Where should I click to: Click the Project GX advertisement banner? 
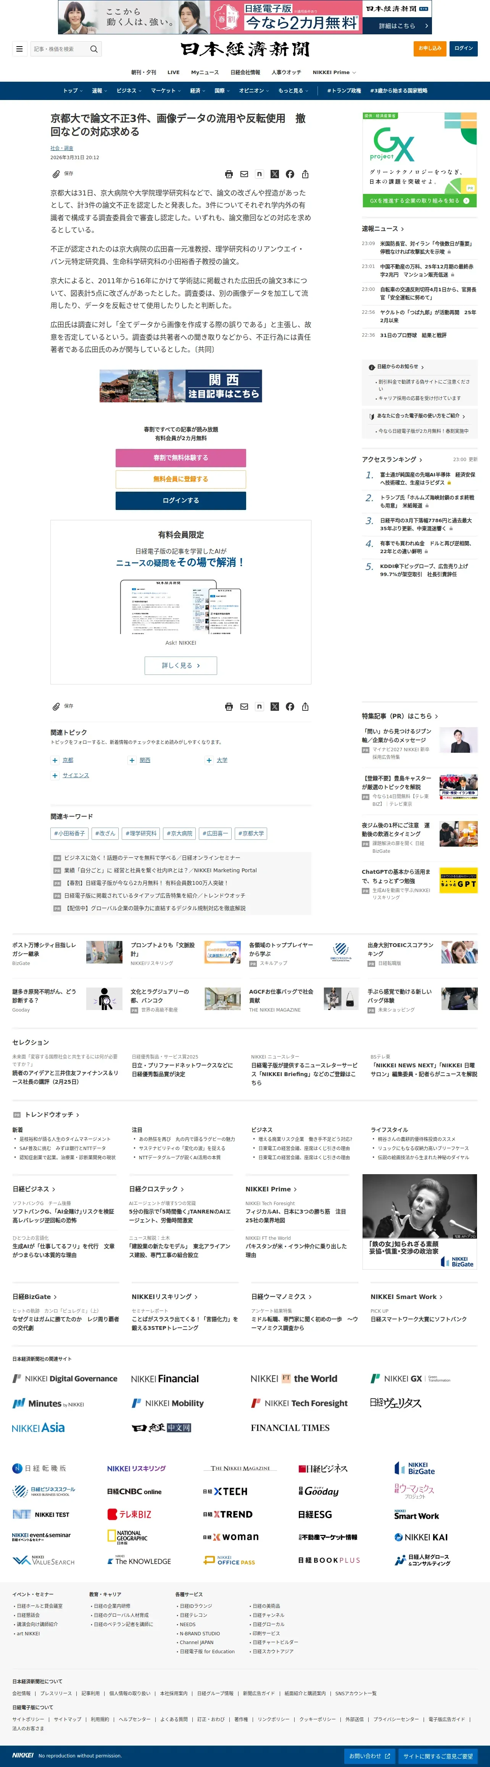click(419, 159)
